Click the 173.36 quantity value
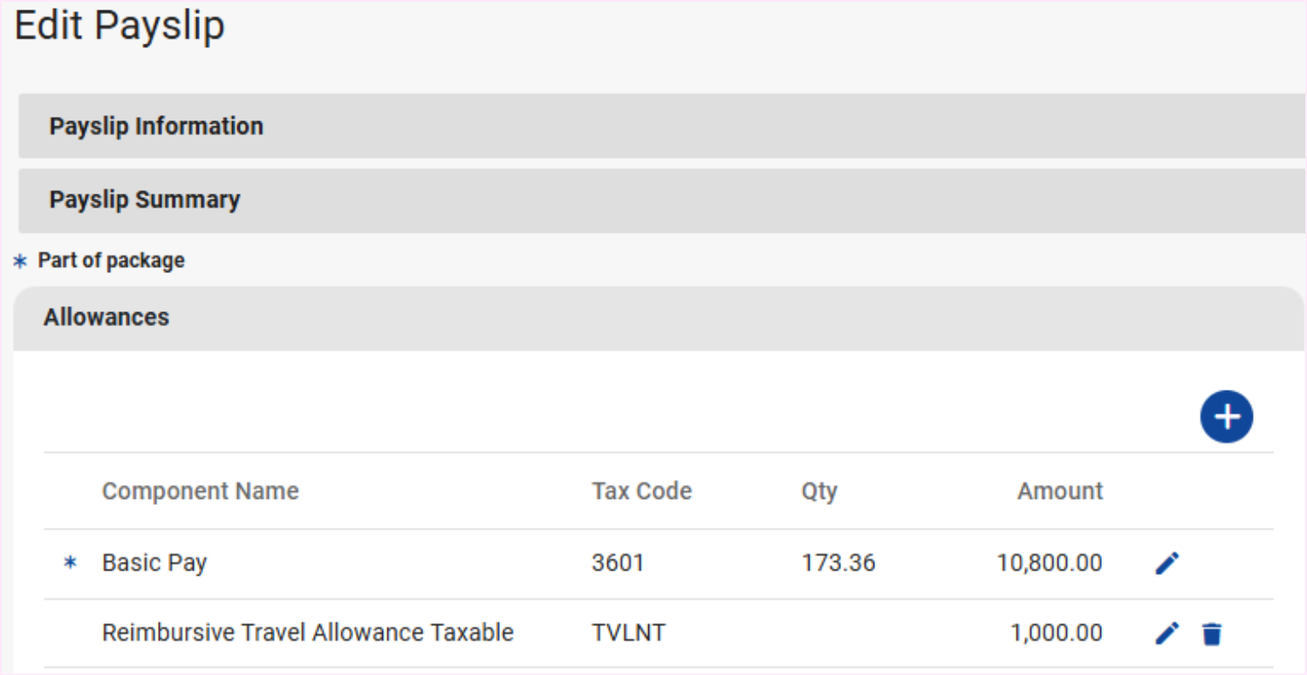 click(x=838, y=563)
